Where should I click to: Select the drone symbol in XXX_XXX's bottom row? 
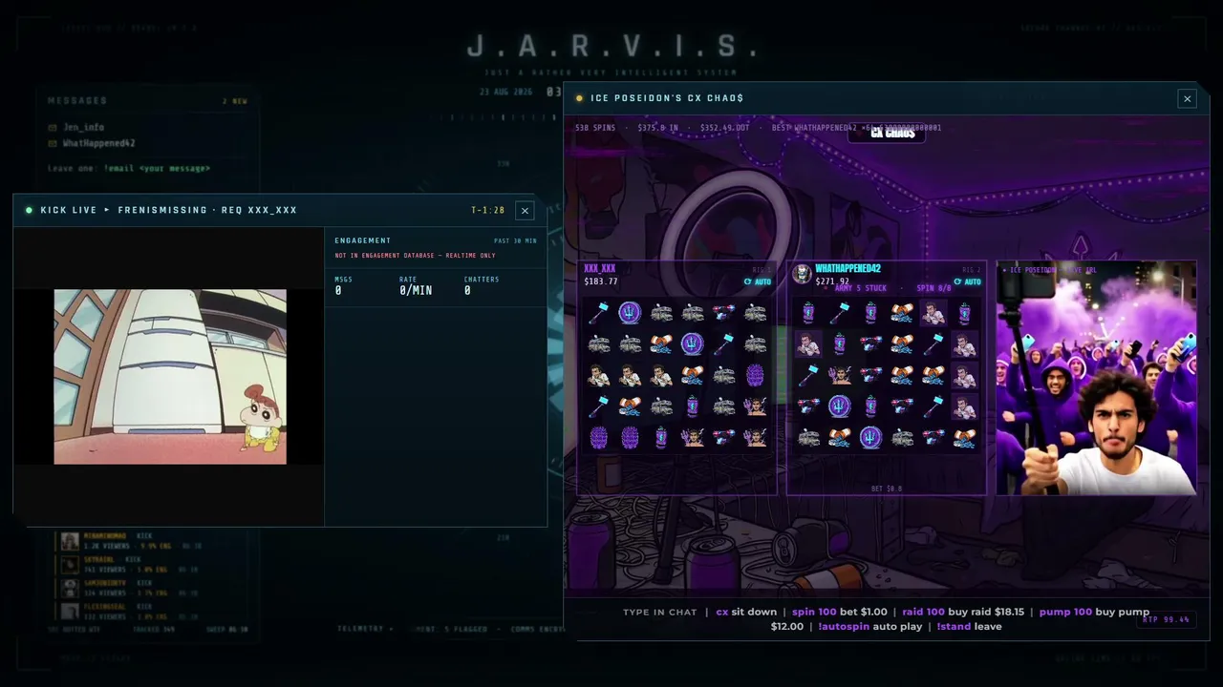pos(723,438)
